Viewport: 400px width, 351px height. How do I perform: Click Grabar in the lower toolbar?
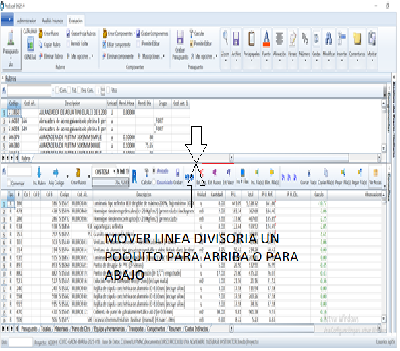tap(178, 176)
